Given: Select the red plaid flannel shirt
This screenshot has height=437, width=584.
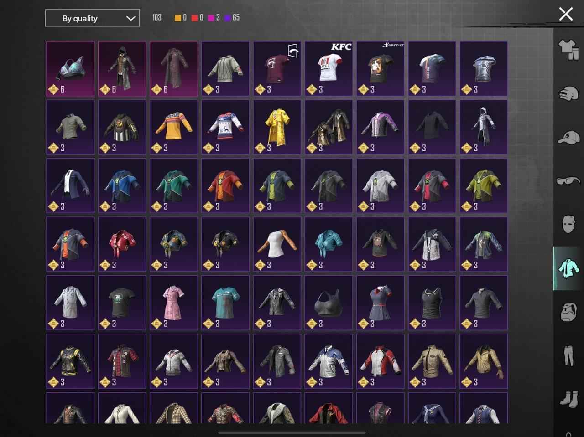Looking at the screenshot, I should tap(122, 361).
